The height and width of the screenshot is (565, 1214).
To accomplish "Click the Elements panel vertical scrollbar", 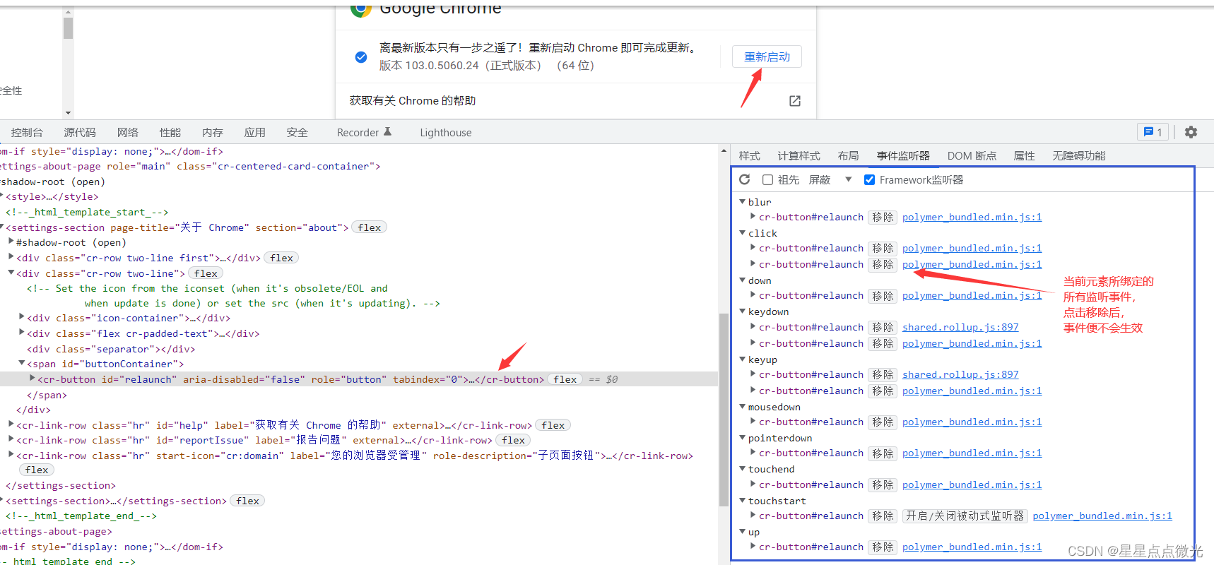I will [724, 410].
